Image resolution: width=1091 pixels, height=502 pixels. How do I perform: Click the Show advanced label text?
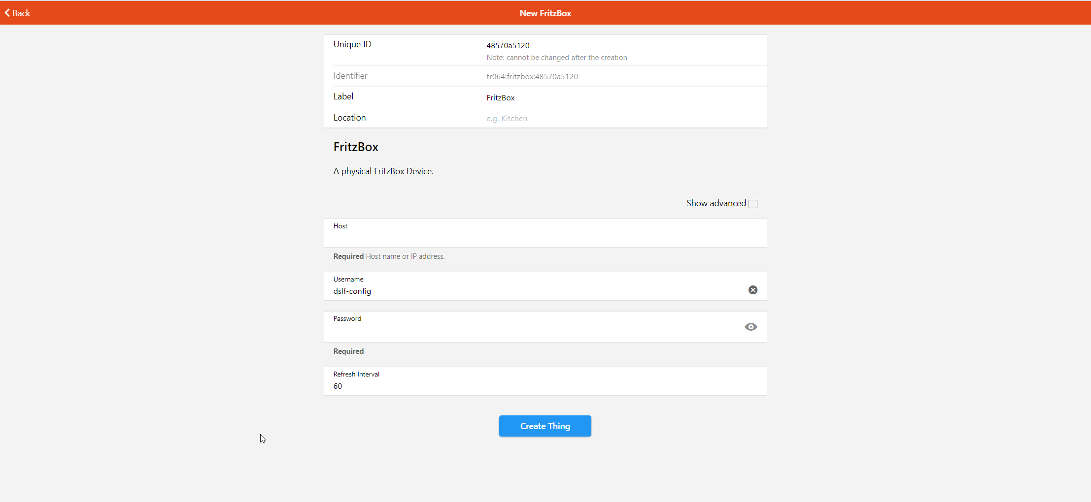[x=716, y=203]
